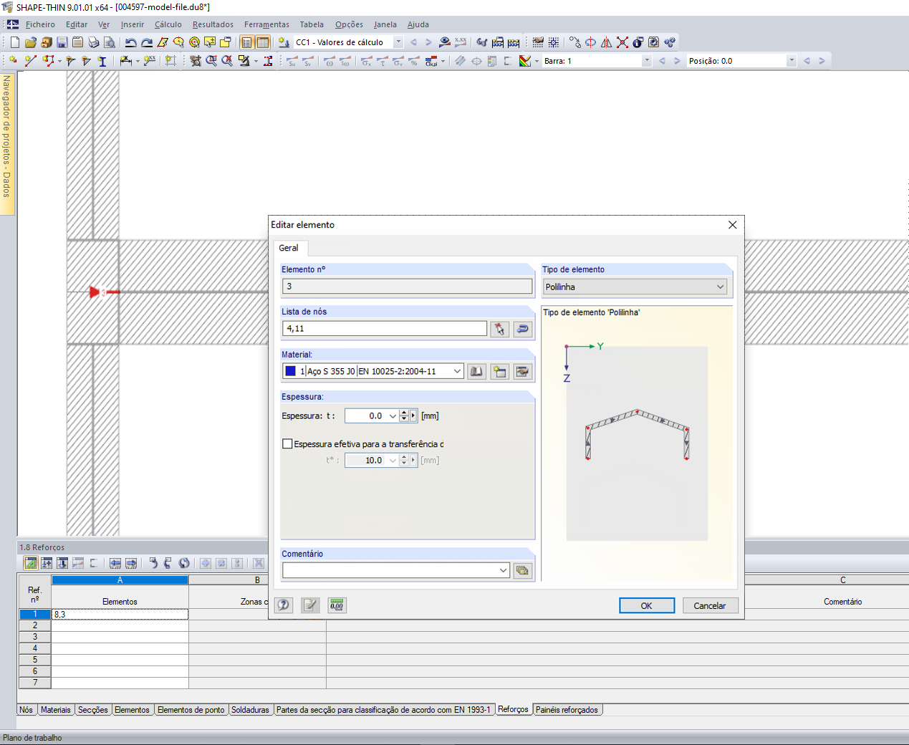Screen dimensions: 909x745
Task: Click the blue material color swatch
Action: click(290, 371)
